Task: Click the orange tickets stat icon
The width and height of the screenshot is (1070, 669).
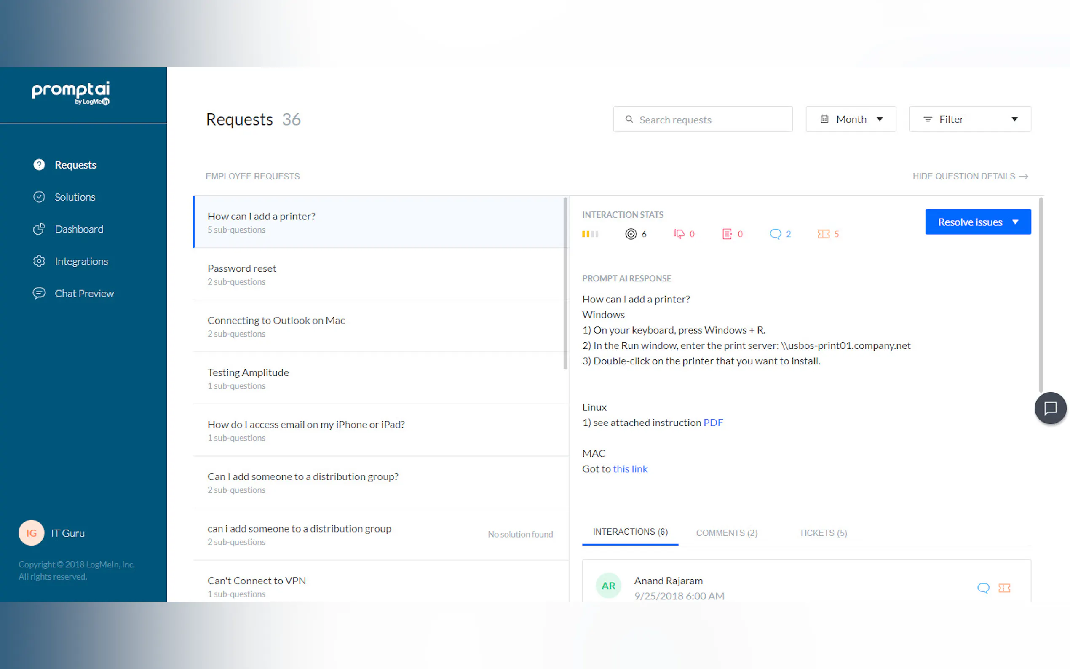Action: [823, 234]
